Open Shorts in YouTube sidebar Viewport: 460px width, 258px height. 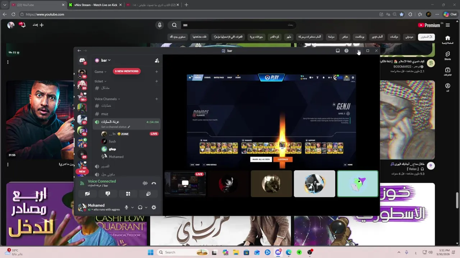tap(447, 55)
